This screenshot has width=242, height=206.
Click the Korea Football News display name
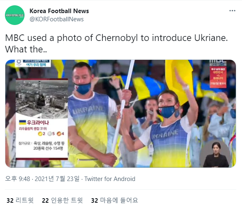59,11
